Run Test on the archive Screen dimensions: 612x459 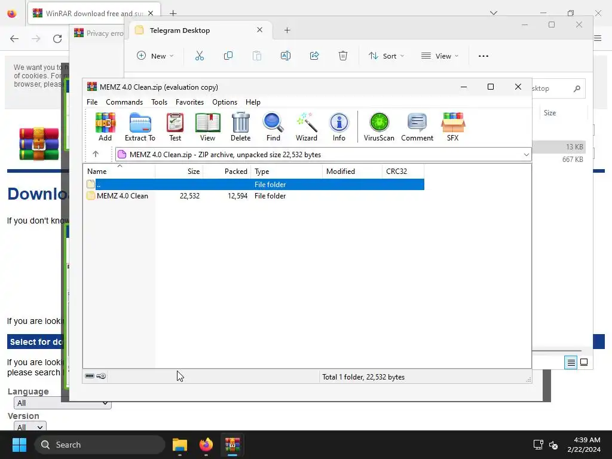coord(175,127)
